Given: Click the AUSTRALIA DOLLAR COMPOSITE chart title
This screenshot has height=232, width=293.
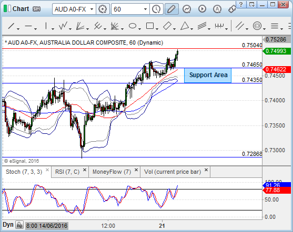Looking at the screenshot, I should point(83,43).
